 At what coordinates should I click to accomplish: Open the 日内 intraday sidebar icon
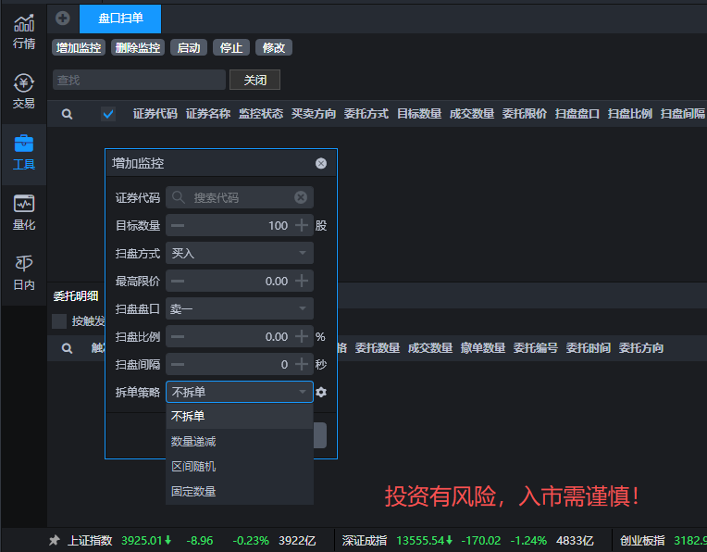(x=24, y=272)
